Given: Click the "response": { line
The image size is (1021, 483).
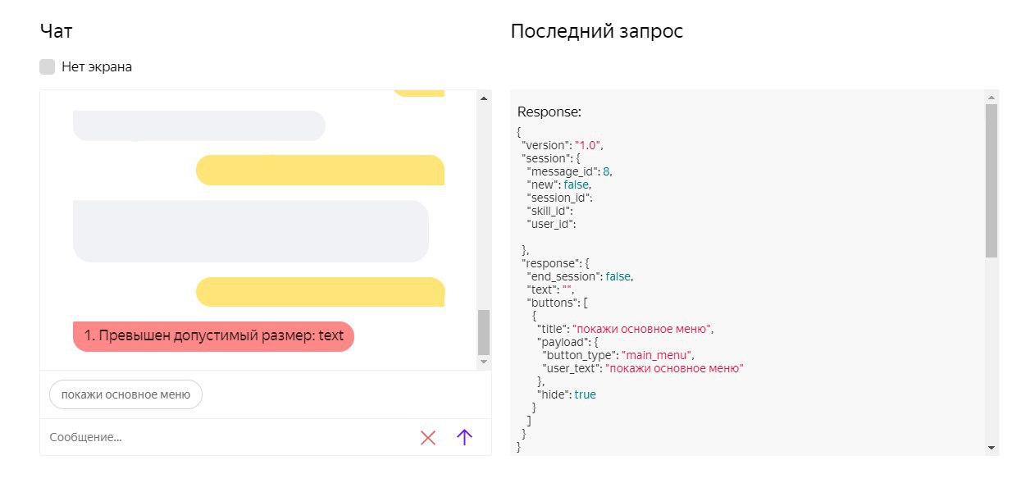Looking at the screenshot, I should coord(556,263).
